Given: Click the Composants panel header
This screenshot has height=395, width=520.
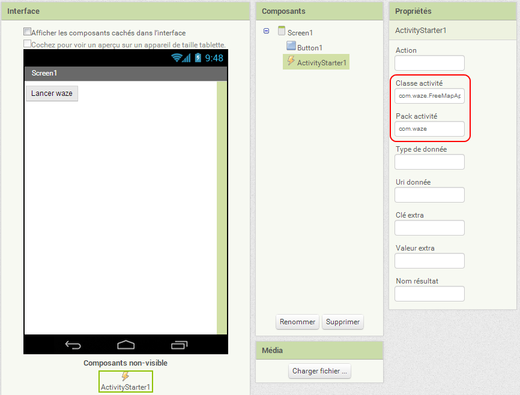Looking at the screenshot, I should click(319, 11).
